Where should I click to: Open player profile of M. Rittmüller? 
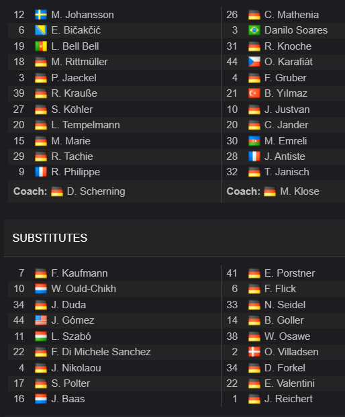79,62
